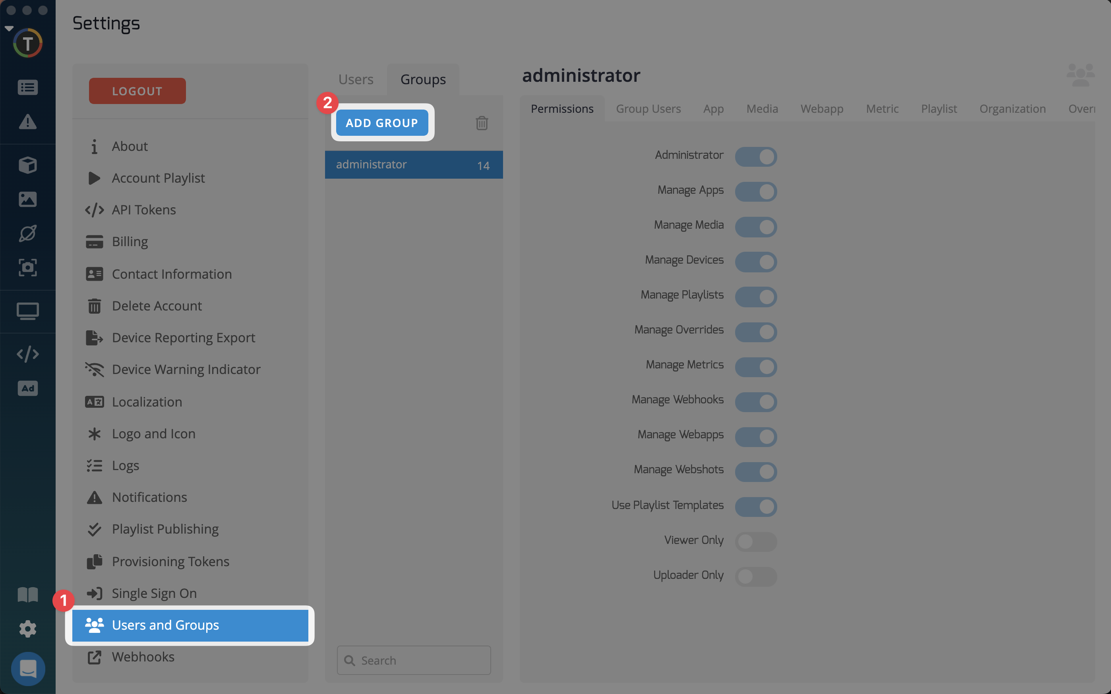Open the support chat bubble icon
Viewport: 1111px width, 694px height.
(x=28, y=668)
